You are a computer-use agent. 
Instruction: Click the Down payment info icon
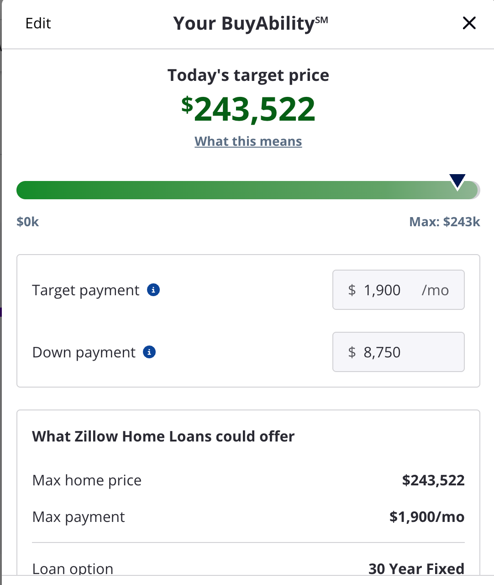tap(150, 352)
